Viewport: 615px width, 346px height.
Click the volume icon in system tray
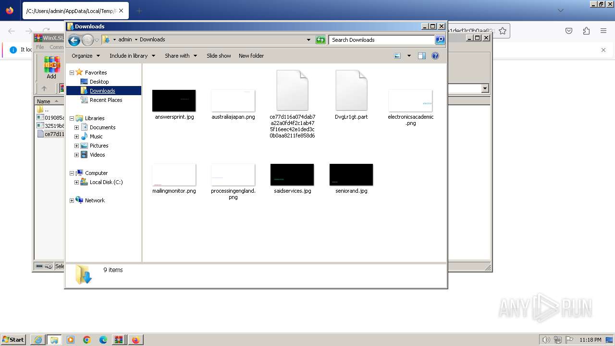(546, 340)
